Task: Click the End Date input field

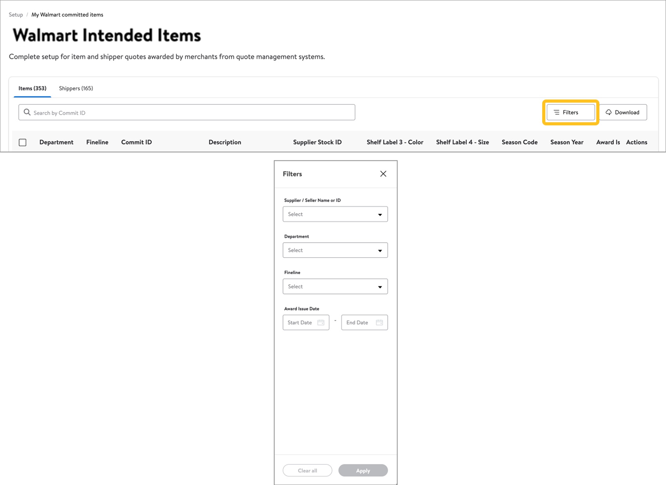Action: pyautogui.click(x=364, y=322)
